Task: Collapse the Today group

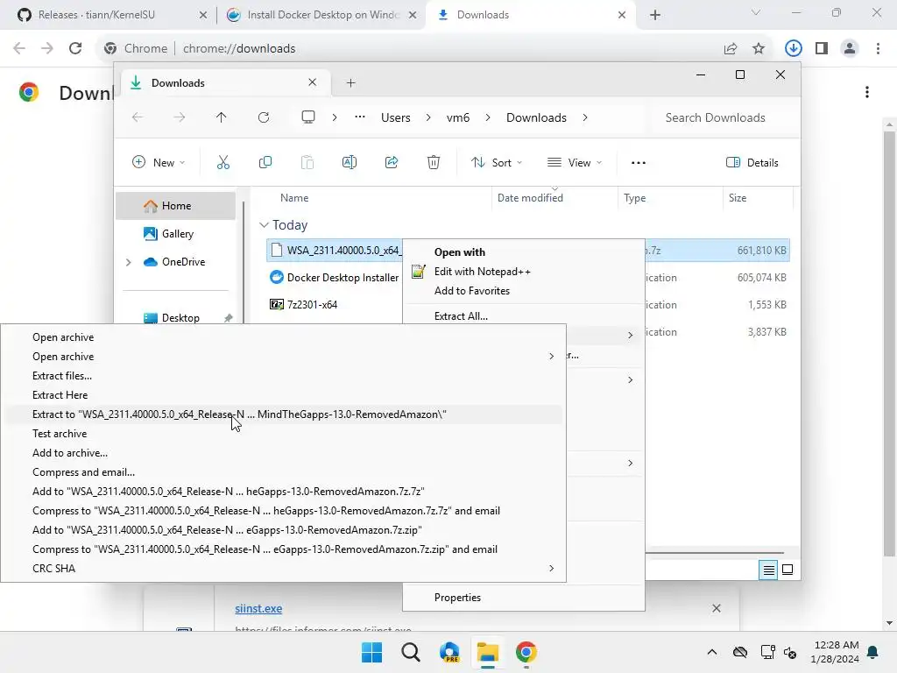Action: pyautogui.click(x=264, y=225)
